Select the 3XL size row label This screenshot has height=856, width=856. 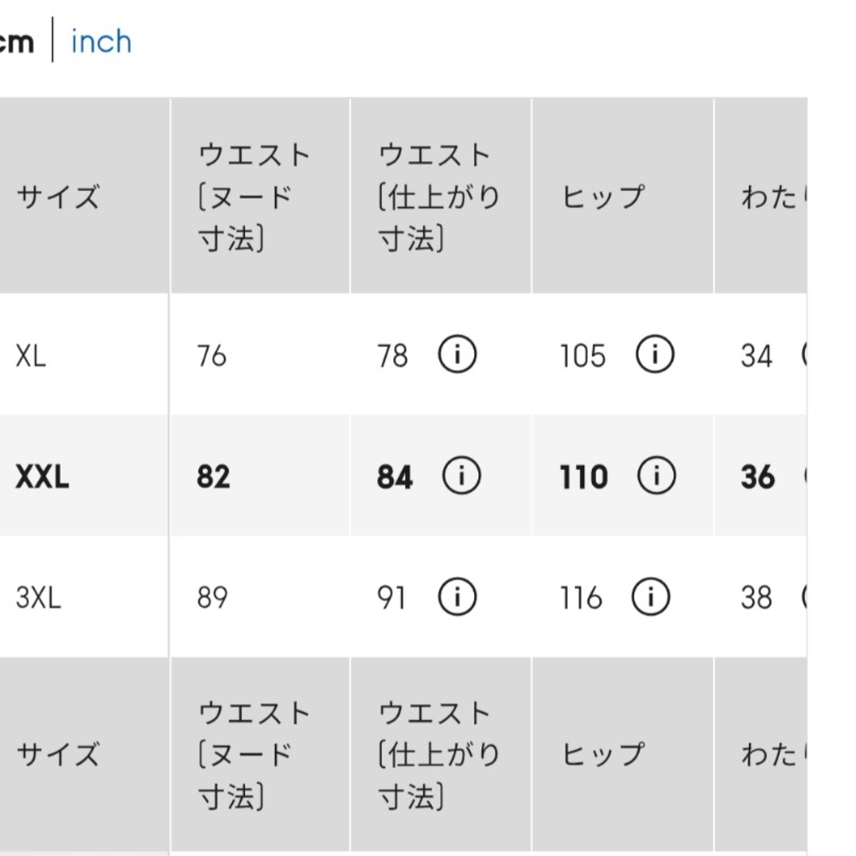point(38,598)
